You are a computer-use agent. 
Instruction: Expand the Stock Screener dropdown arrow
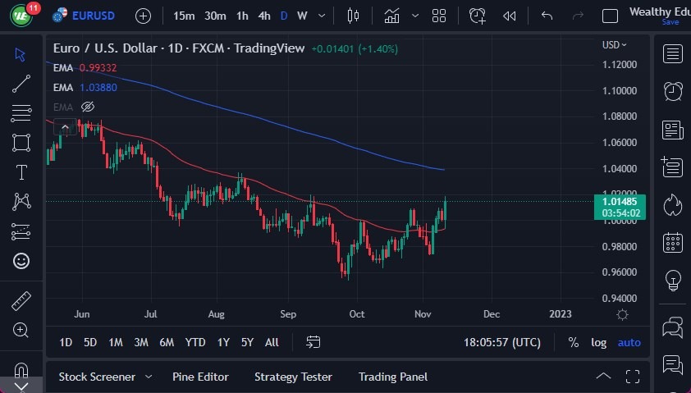(149, 377)
